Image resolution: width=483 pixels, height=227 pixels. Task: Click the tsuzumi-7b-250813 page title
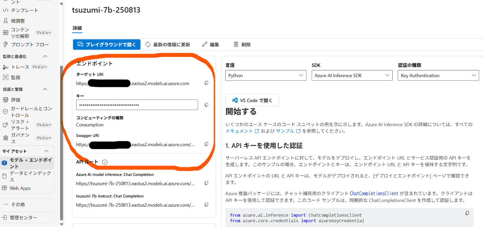coord(106,10)
